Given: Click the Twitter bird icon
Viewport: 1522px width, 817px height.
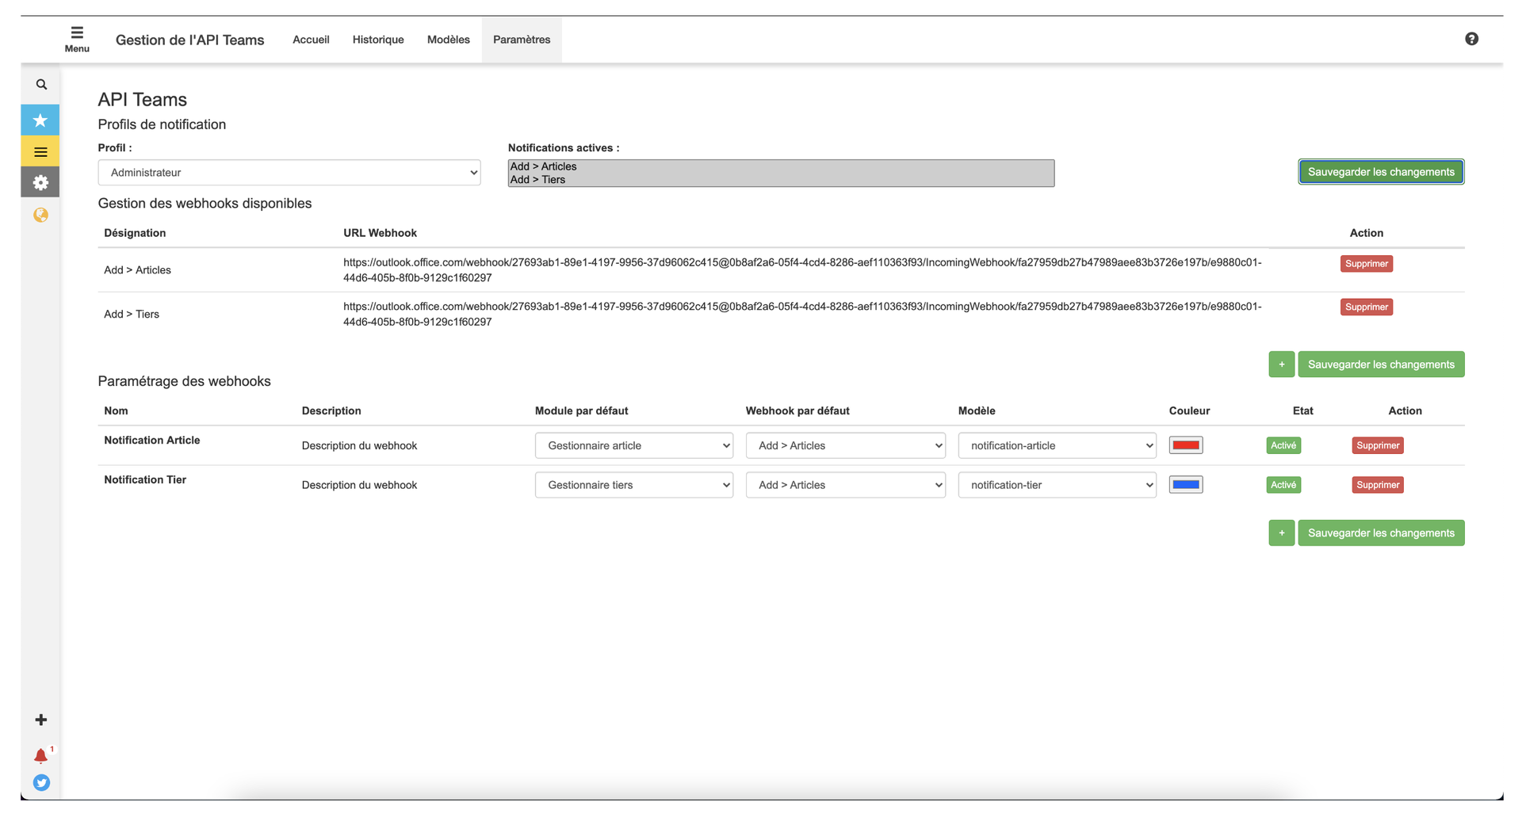Looking at the screenshot, I should [41, 783].
